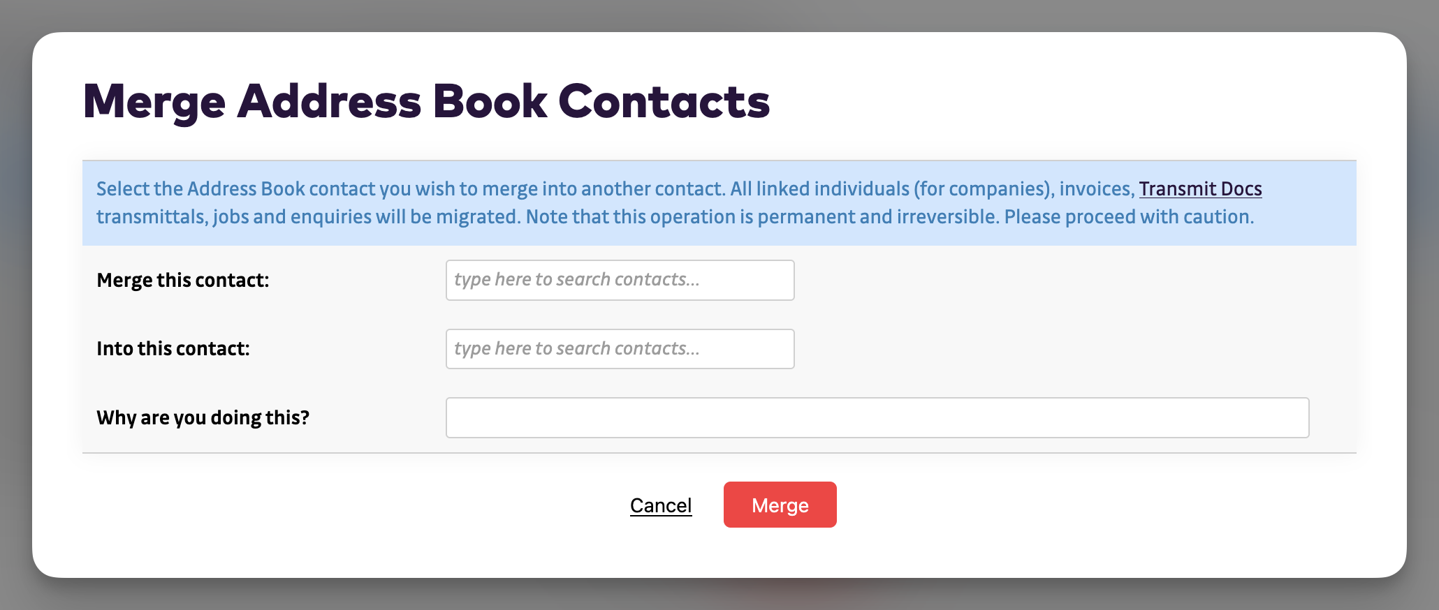Click the 'Why are you doing this?' text field
Screen dimensions: 1439x610
coord(877,417)
